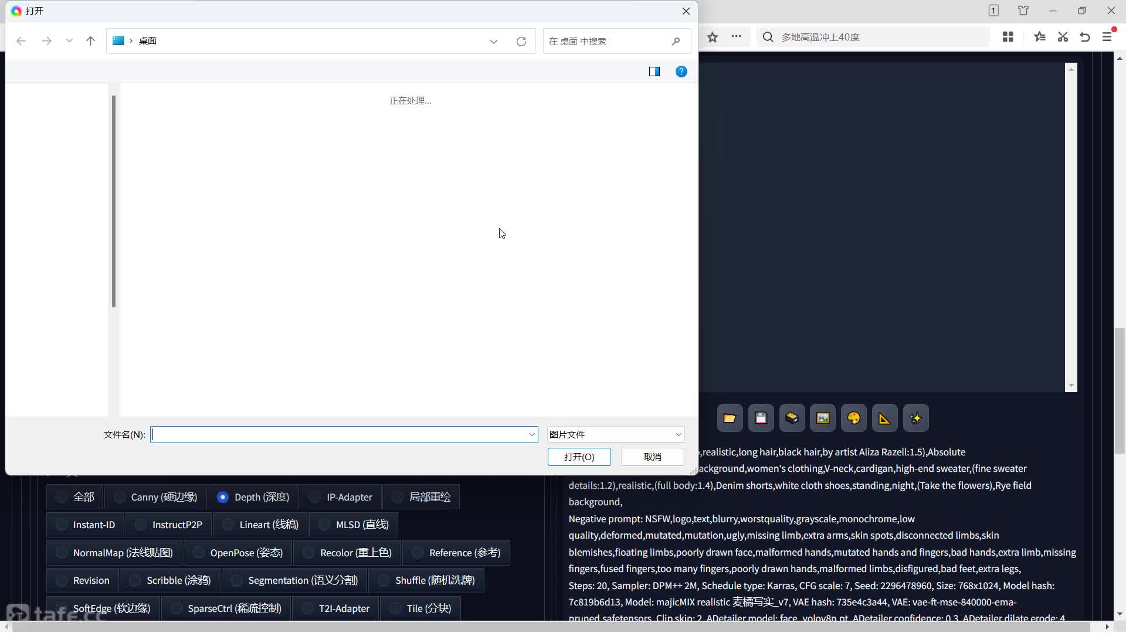Go back in the Open dialog
The width and height of the screenshot is (1126, 633).
click(x=21, y=41)
